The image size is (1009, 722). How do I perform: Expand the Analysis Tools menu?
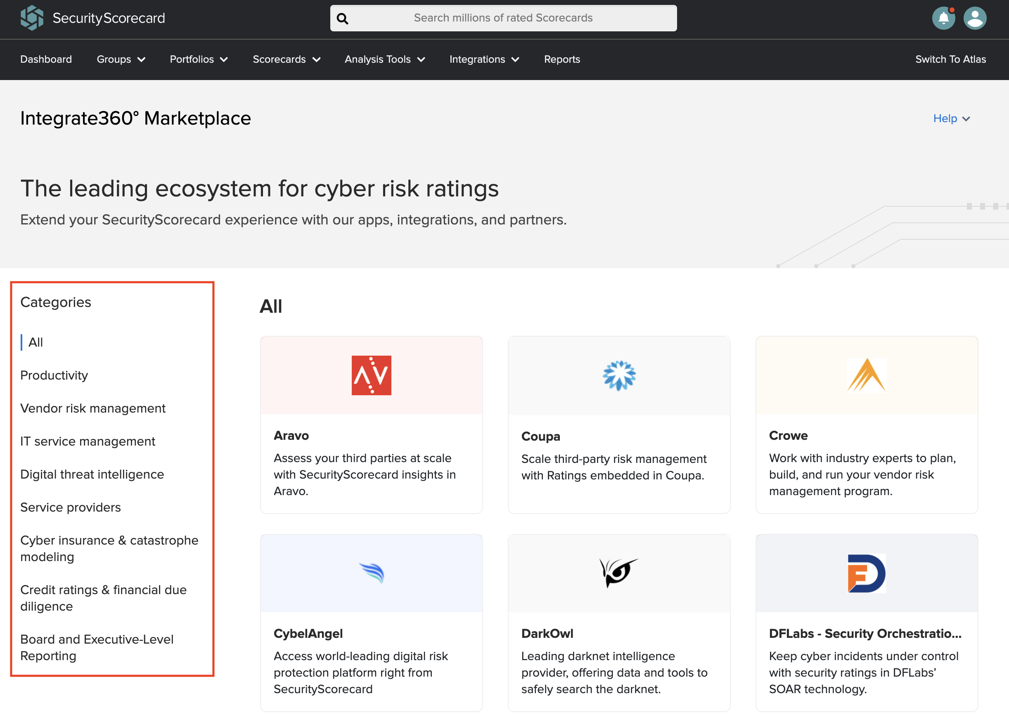(x=385, y=59)
